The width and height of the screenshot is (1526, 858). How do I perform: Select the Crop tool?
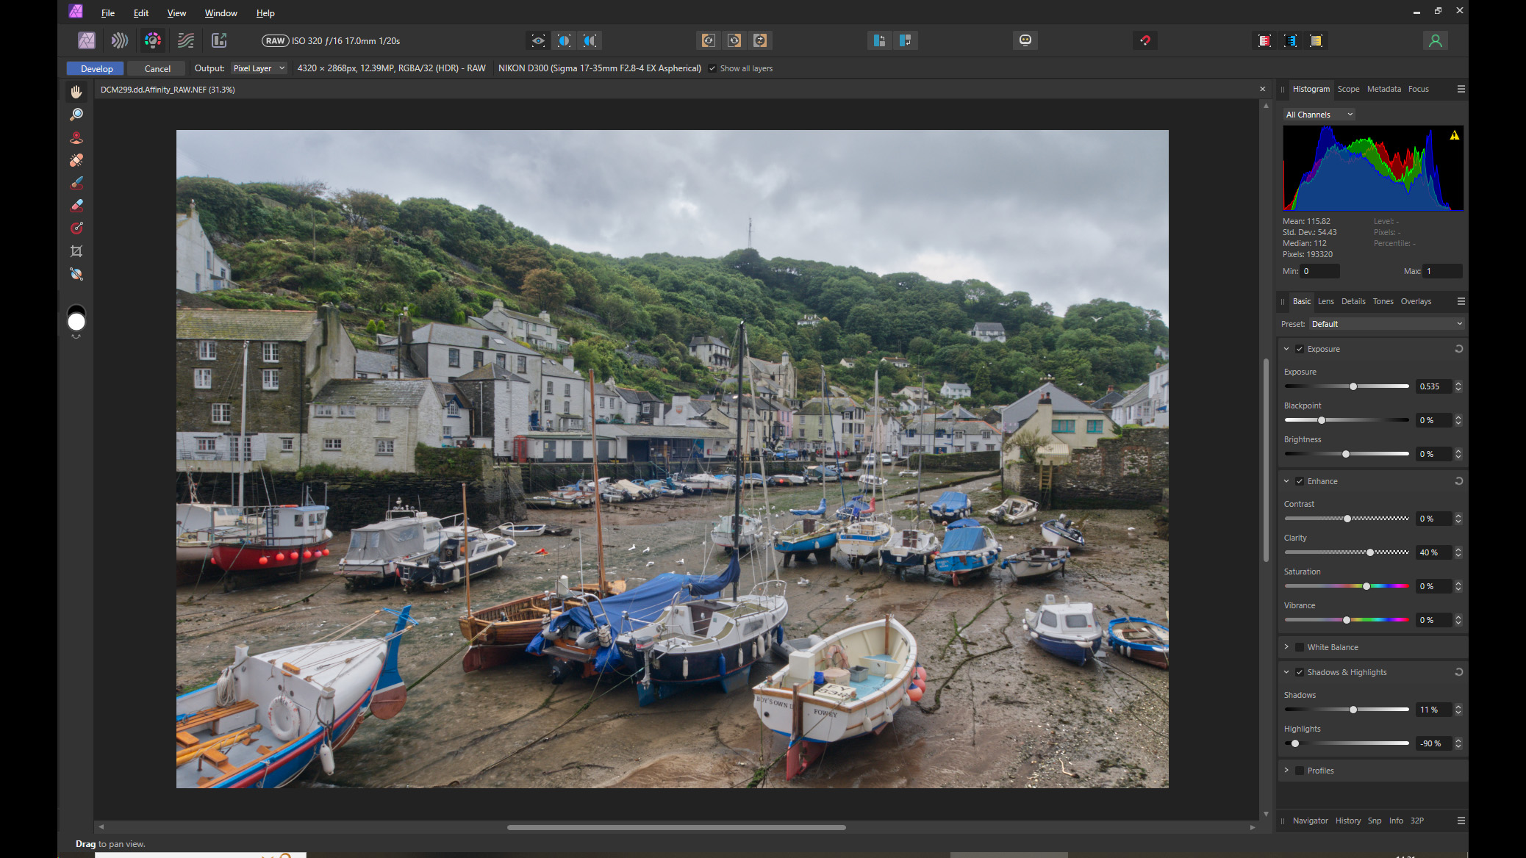pos(76,251)
